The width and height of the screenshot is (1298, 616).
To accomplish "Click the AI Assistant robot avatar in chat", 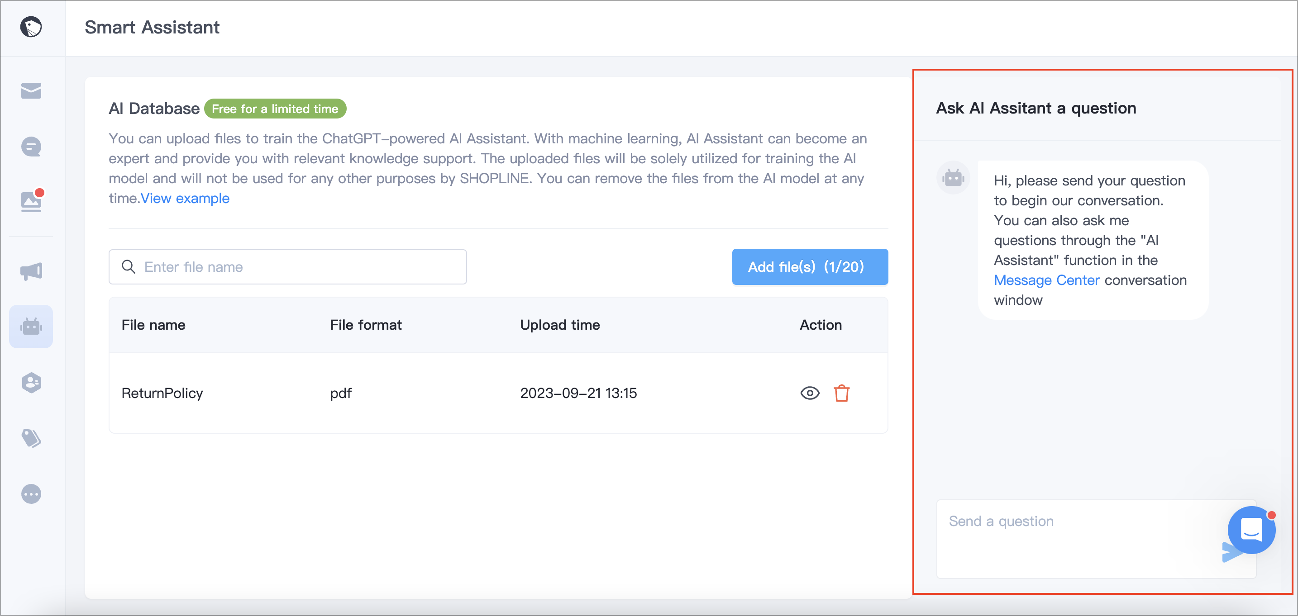I will (x=953, y=178).
